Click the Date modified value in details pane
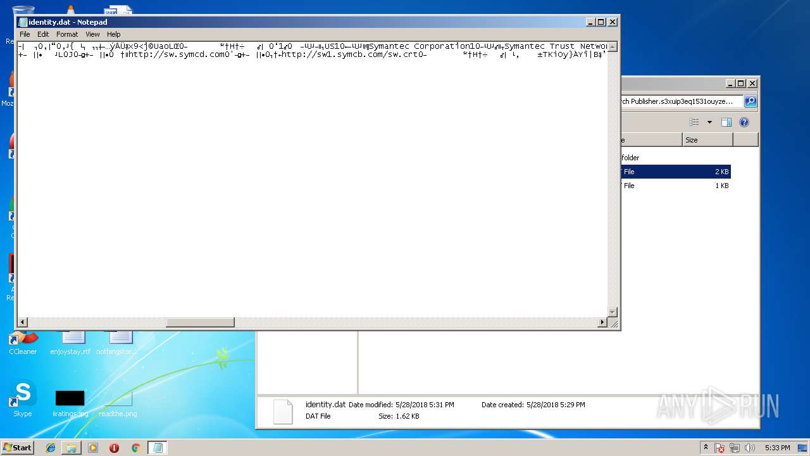Image resolution: width=810 pixels, height=456 pixels. coord(425,405)
